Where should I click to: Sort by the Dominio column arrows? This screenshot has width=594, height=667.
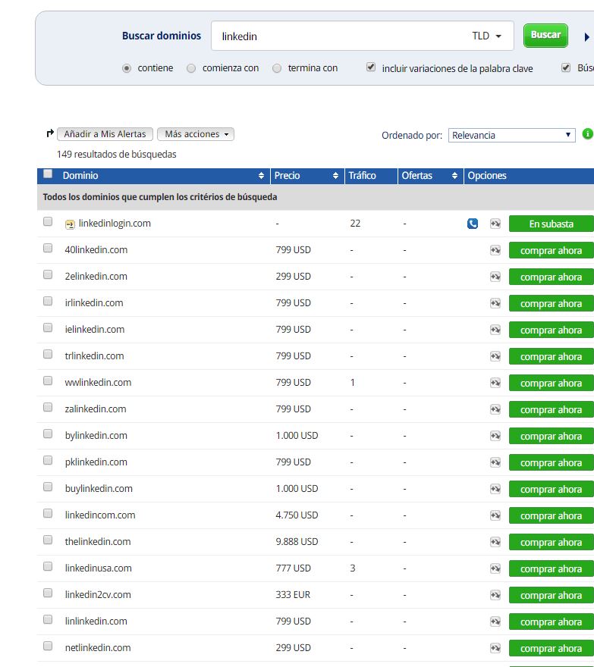[x=261, y=176]
